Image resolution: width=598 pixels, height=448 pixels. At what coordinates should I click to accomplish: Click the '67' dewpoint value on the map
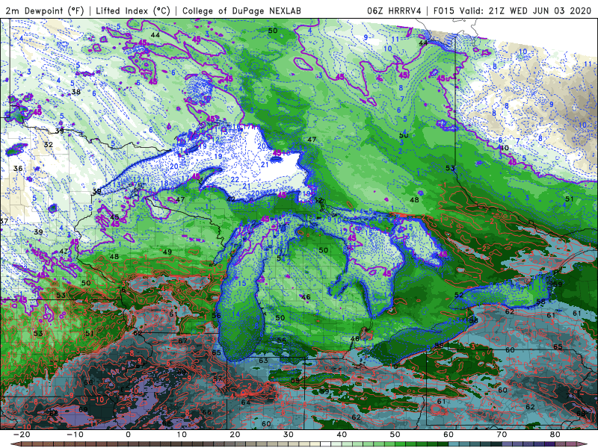182,340
